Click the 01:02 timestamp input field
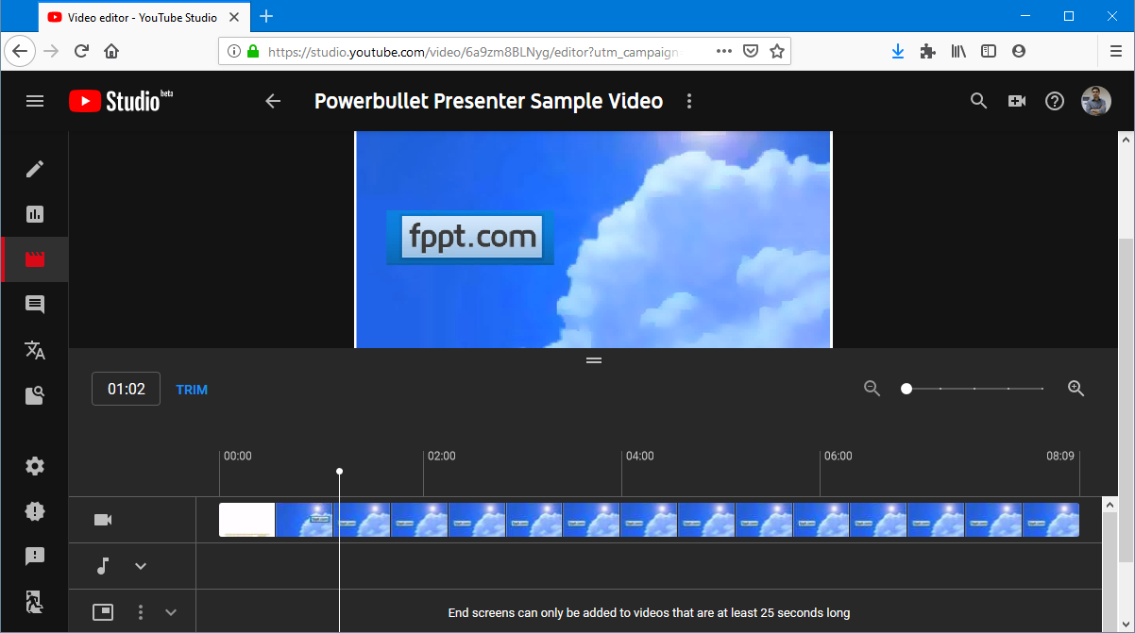1135x633 pixels. click(x=126, y=389)
